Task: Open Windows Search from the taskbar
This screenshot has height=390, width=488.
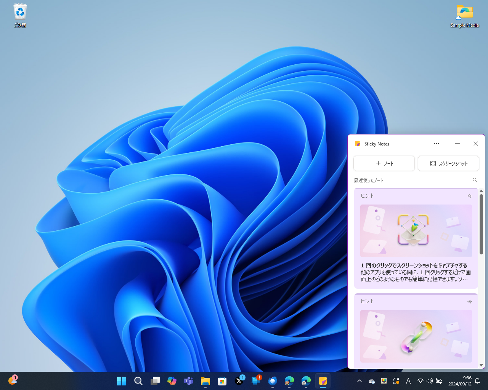Action: 138,380
